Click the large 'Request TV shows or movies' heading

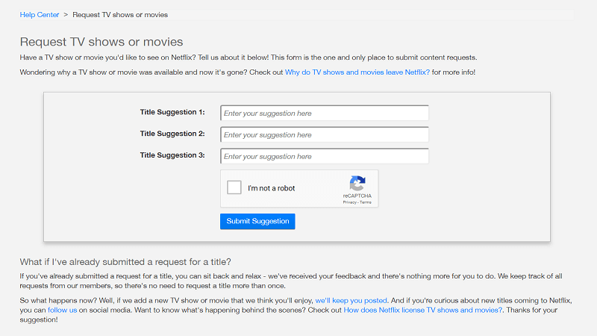point(101,42)
